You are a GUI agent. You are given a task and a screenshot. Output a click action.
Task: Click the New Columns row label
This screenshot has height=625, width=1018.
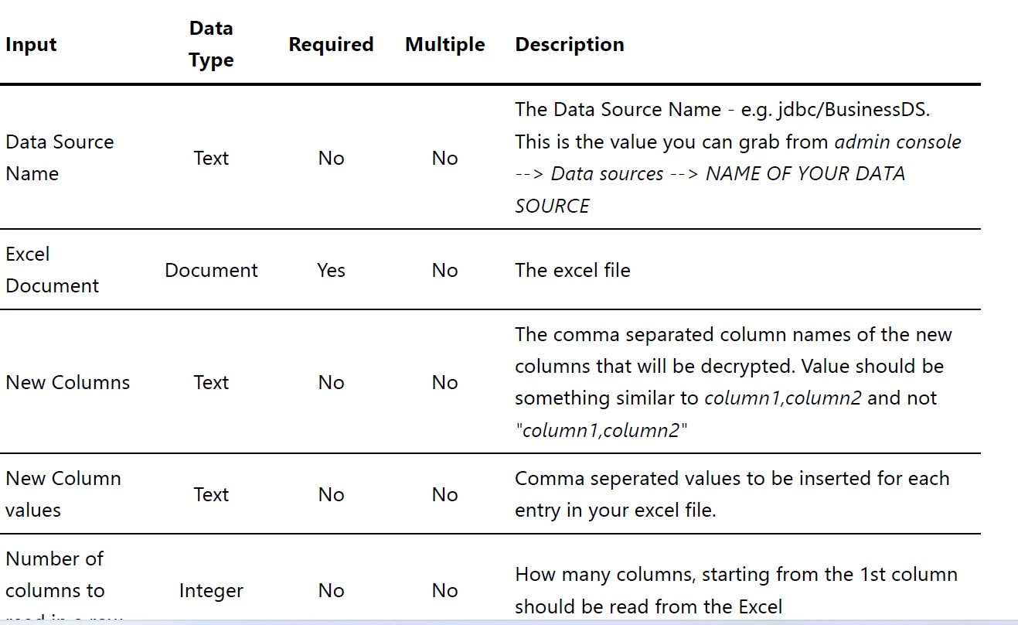(x=67, y=382)
